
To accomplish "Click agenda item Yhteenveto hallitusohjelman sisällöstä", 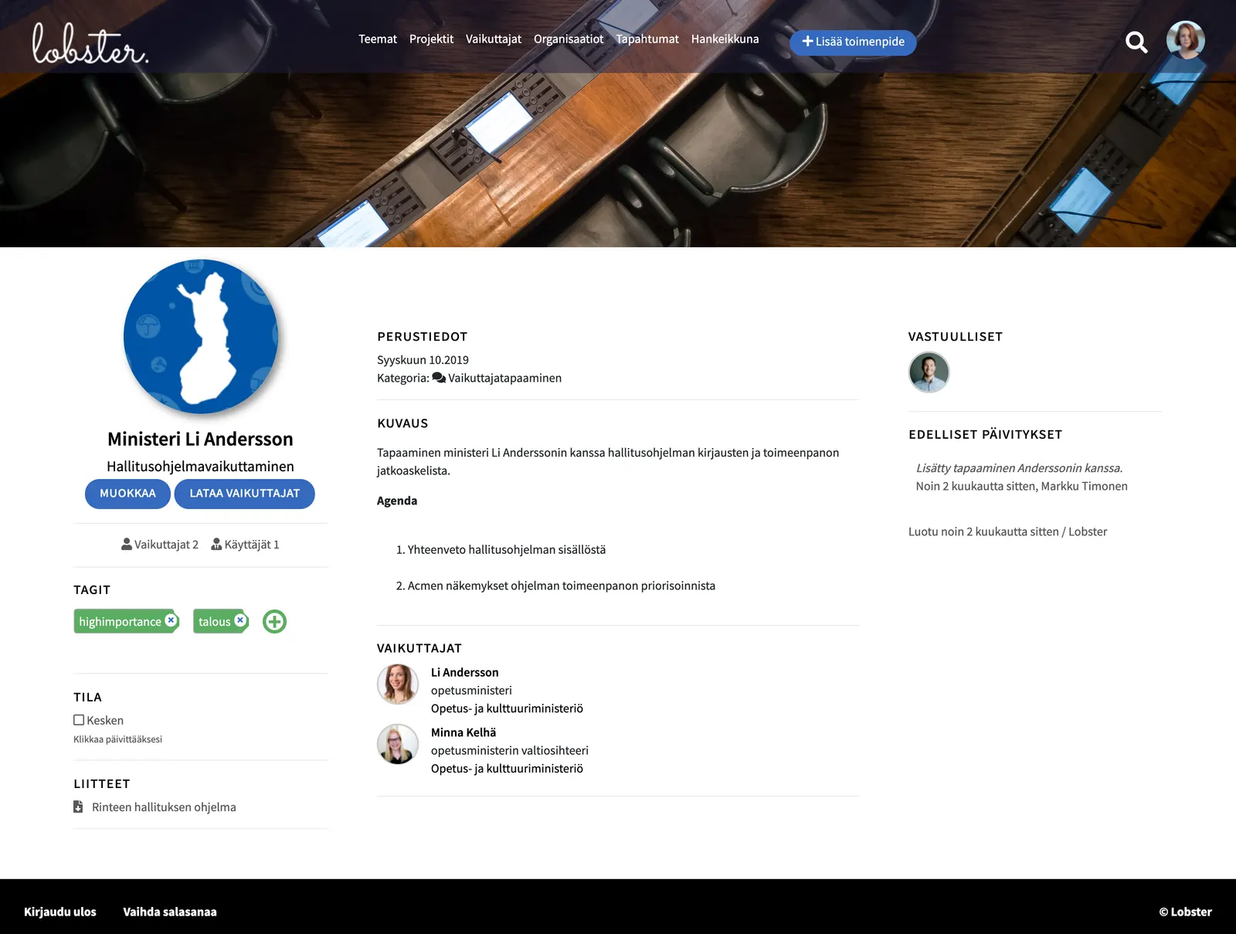I will (x=507, y=549).
